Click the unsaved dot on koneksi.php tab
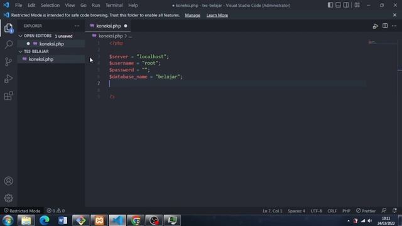Screen dimensions: 402x226 (126, 26)
